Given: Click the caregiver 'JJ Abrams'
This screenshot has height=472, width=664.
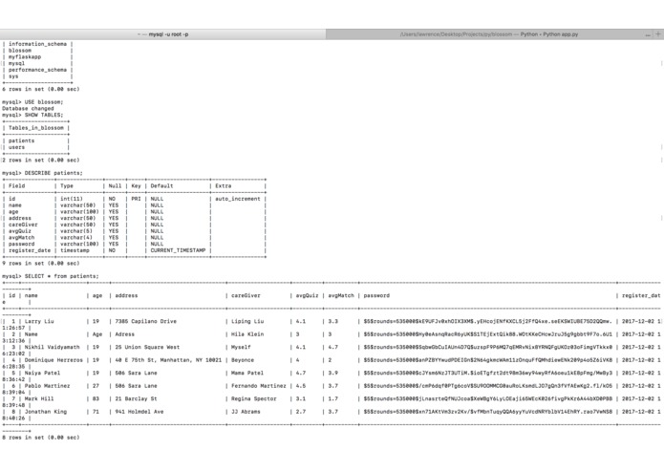Looking at the screenshot, I should pos(246,412).
